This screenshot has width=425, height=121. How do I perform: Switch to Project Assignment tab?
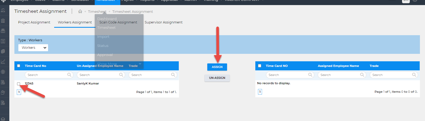34,22
